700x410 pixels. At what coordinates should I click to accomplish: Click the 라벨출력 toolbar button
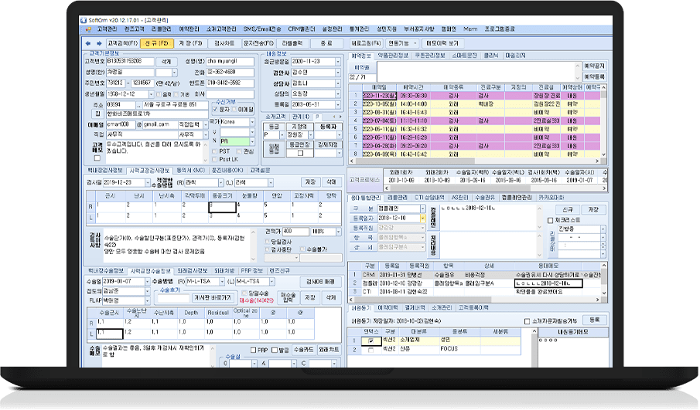coord(292,43)
